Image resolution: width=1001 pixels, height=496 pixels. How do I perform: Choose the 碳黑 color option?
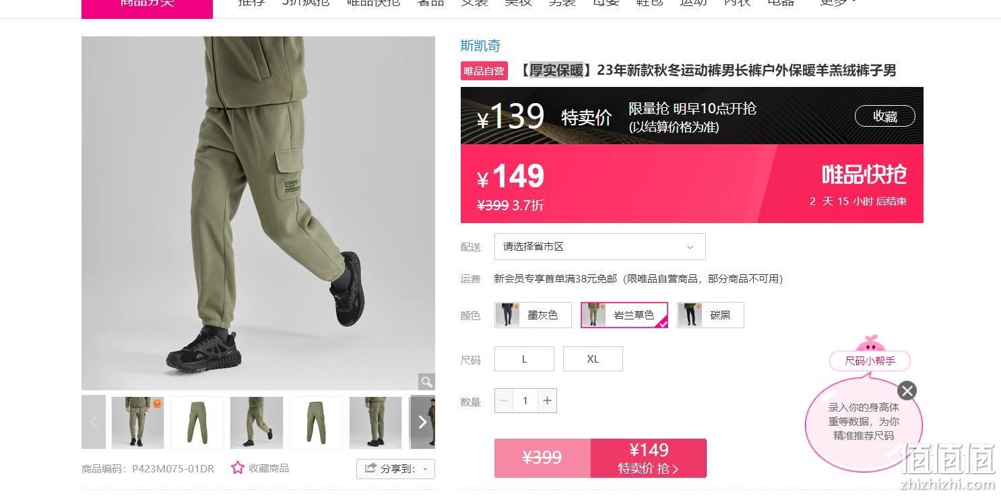pyautogui.click(x=710, y=315)
